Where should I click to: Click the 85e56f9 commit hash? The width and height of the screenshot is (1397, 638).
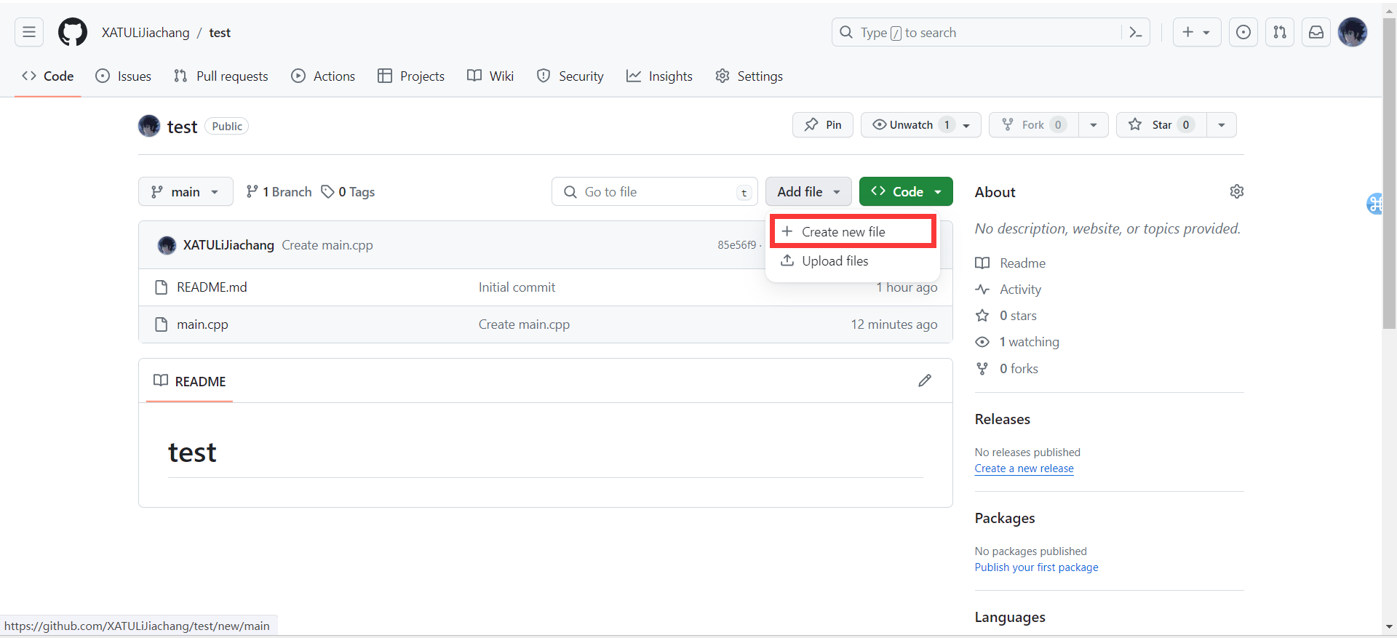click(x=736, y=245)
